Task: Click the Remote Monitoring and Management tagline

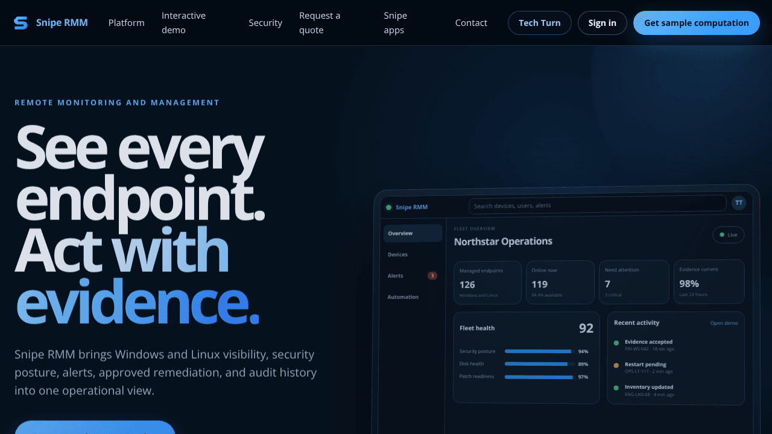Action: [117, 102]
